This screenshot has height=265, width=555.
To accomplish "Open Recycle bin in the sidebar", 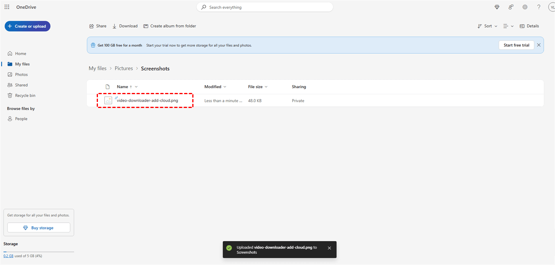I will click(25, 95).
